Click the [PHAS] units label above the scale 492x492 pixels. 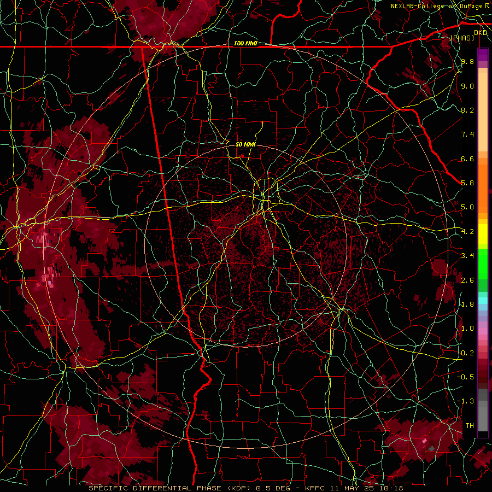click(462, 38)
